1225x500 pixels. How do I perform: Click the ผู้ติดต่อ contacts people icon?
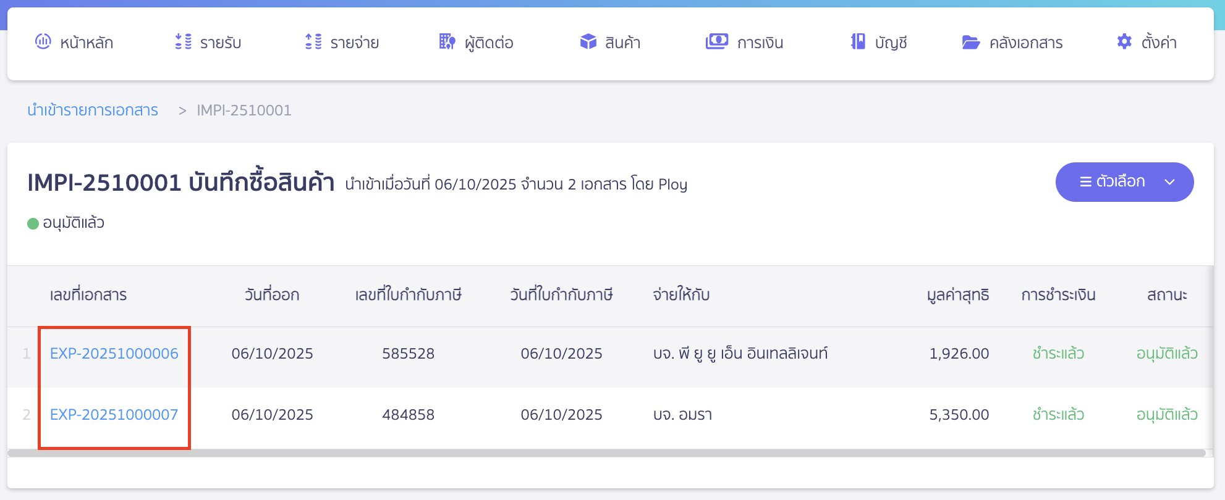446,42
